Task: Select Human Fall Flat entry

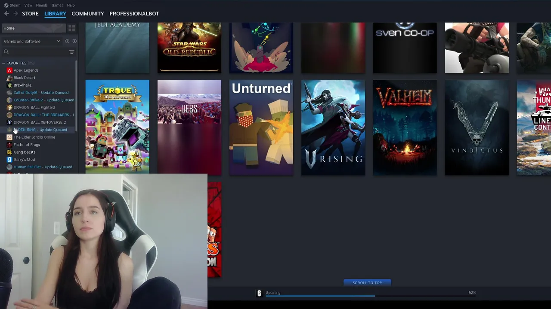Action: [x=43, y=167]
